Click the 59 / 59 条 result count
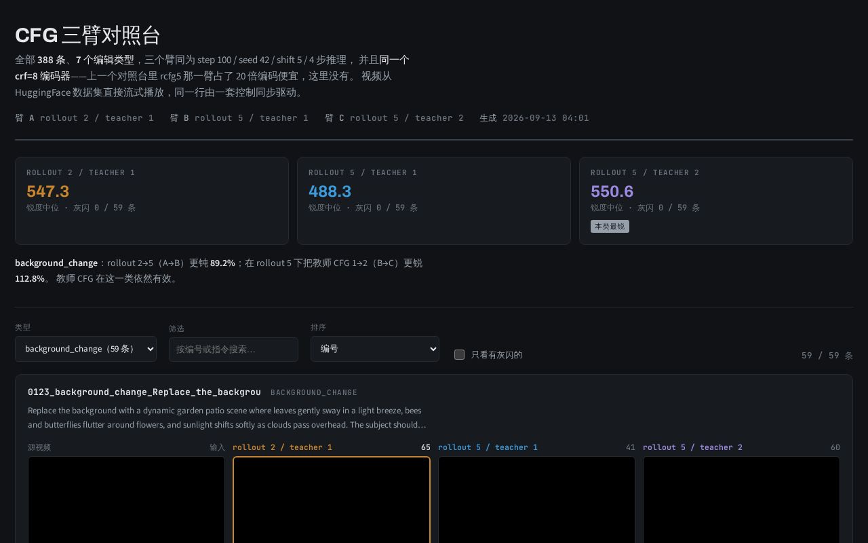Image resolution: width=868 pixels, height=543 pixels. point(827,356)
